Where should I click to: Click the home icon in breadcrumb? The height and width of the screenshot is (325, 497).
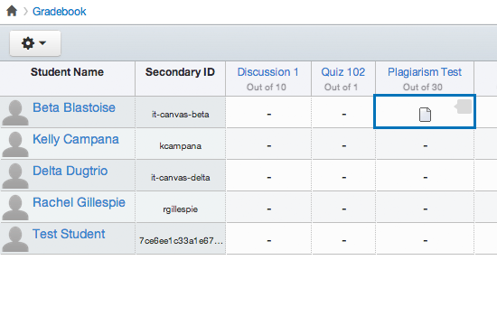[12, 11]
